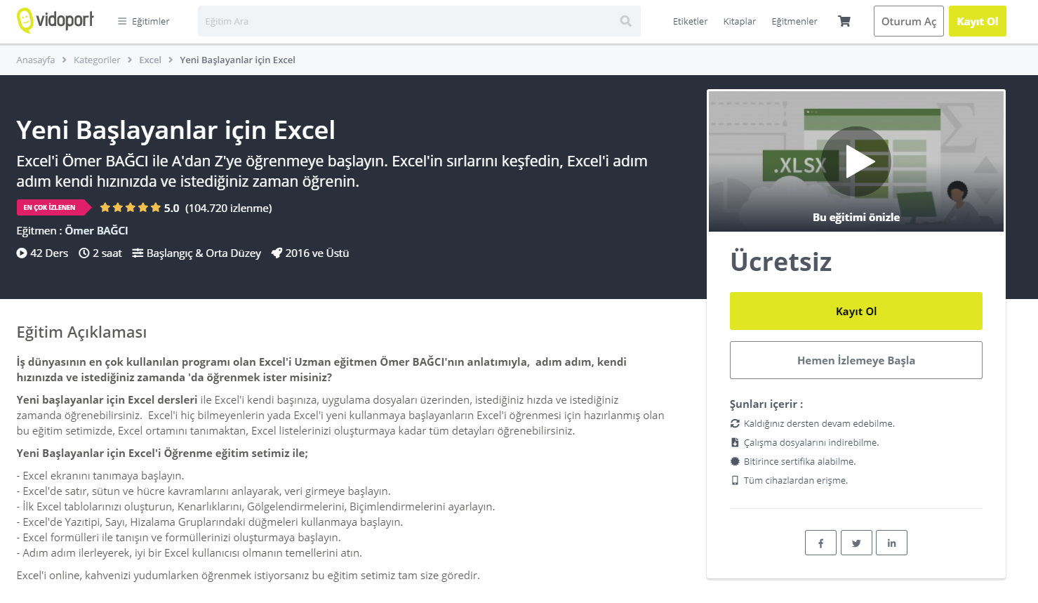The width and height of the screenshot is (1038, 603).
Task: Click the Bu eğitimi önizle caption
Action: 856,218
